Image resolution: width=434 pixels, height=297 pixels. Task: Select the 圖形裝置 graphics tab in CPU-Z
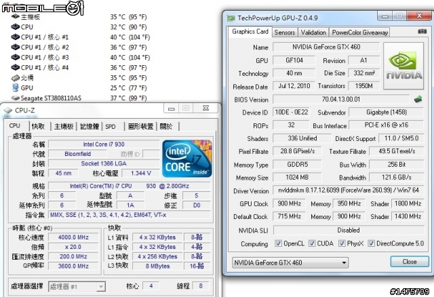140,127
